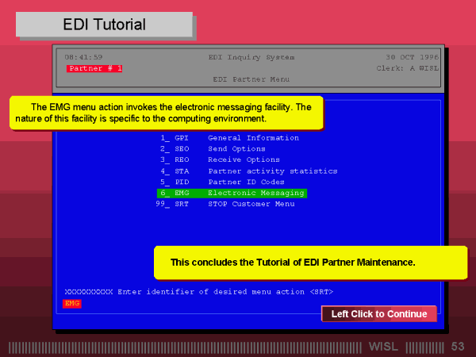
Task: Click the red Partner # 1 label
Action: pos(94,69)
